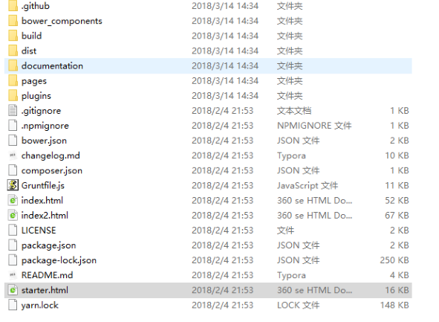Click the composer.json file icon
The height and width of the screenshot is (322, 439).
point(13,170)
